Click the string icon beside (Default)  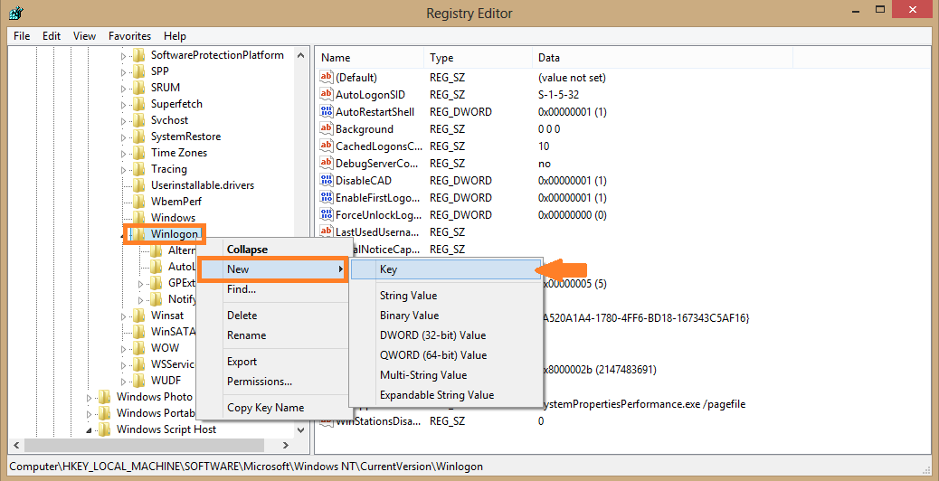coord(327,77)
